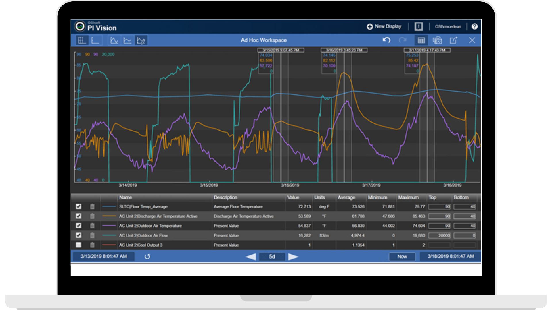Click the share/export display icon
Image resolution: width=552 pixels, height=310 pixels.
(453, 40)
